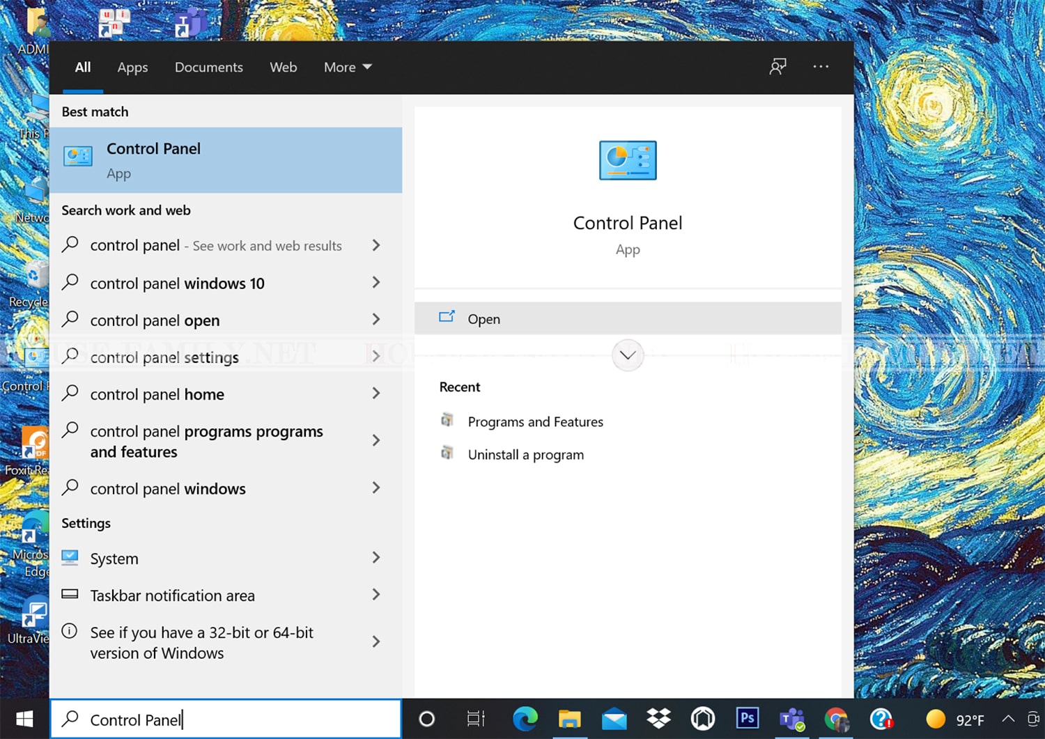The height and width of the screenshot is (739, 1045).
Task: Expand the 'control panel' web results arrow
Action: coord(376,245)
